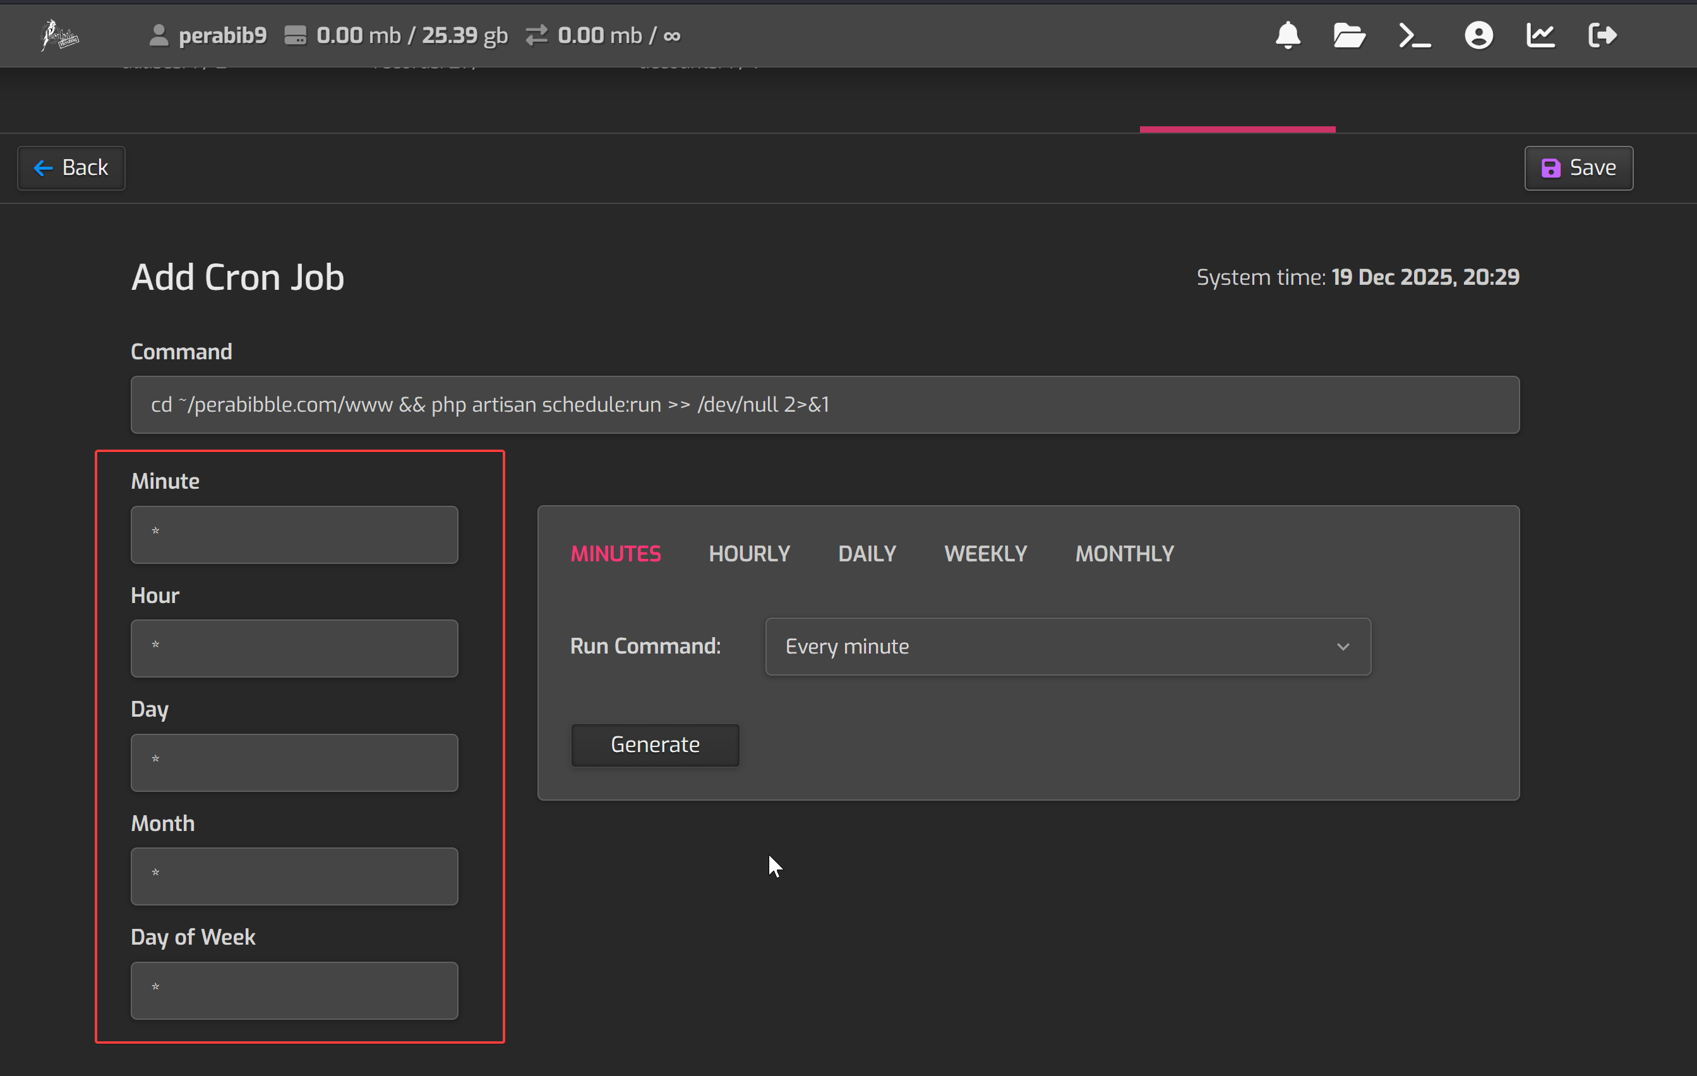Click the Minute input field

[294, 534]
